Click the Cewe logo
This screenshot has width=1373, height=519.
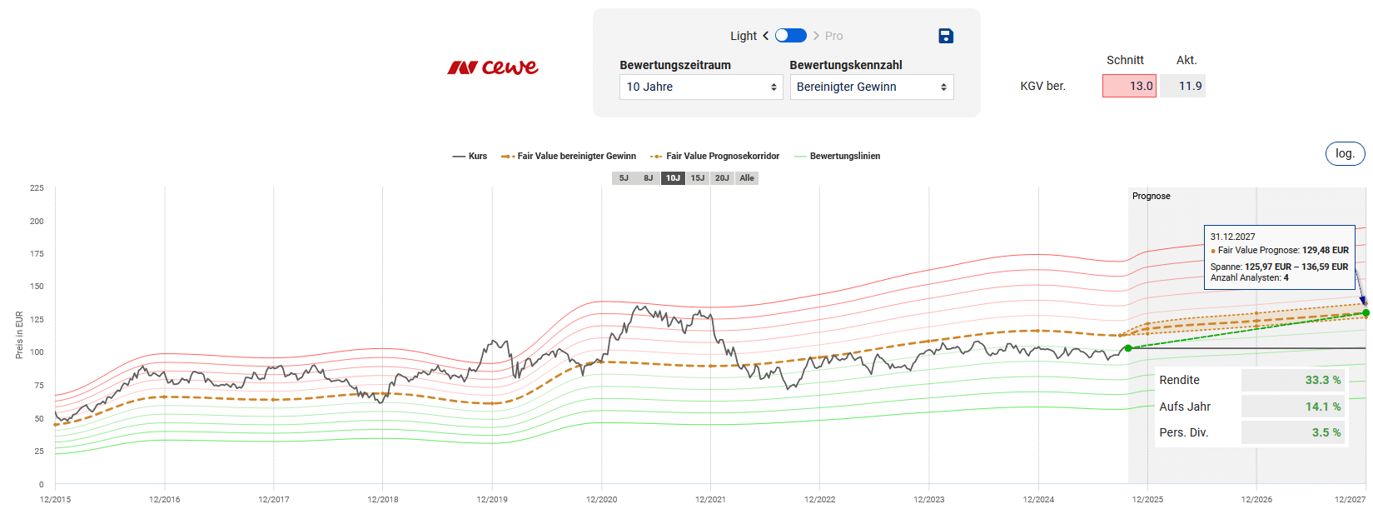[493, 67]
